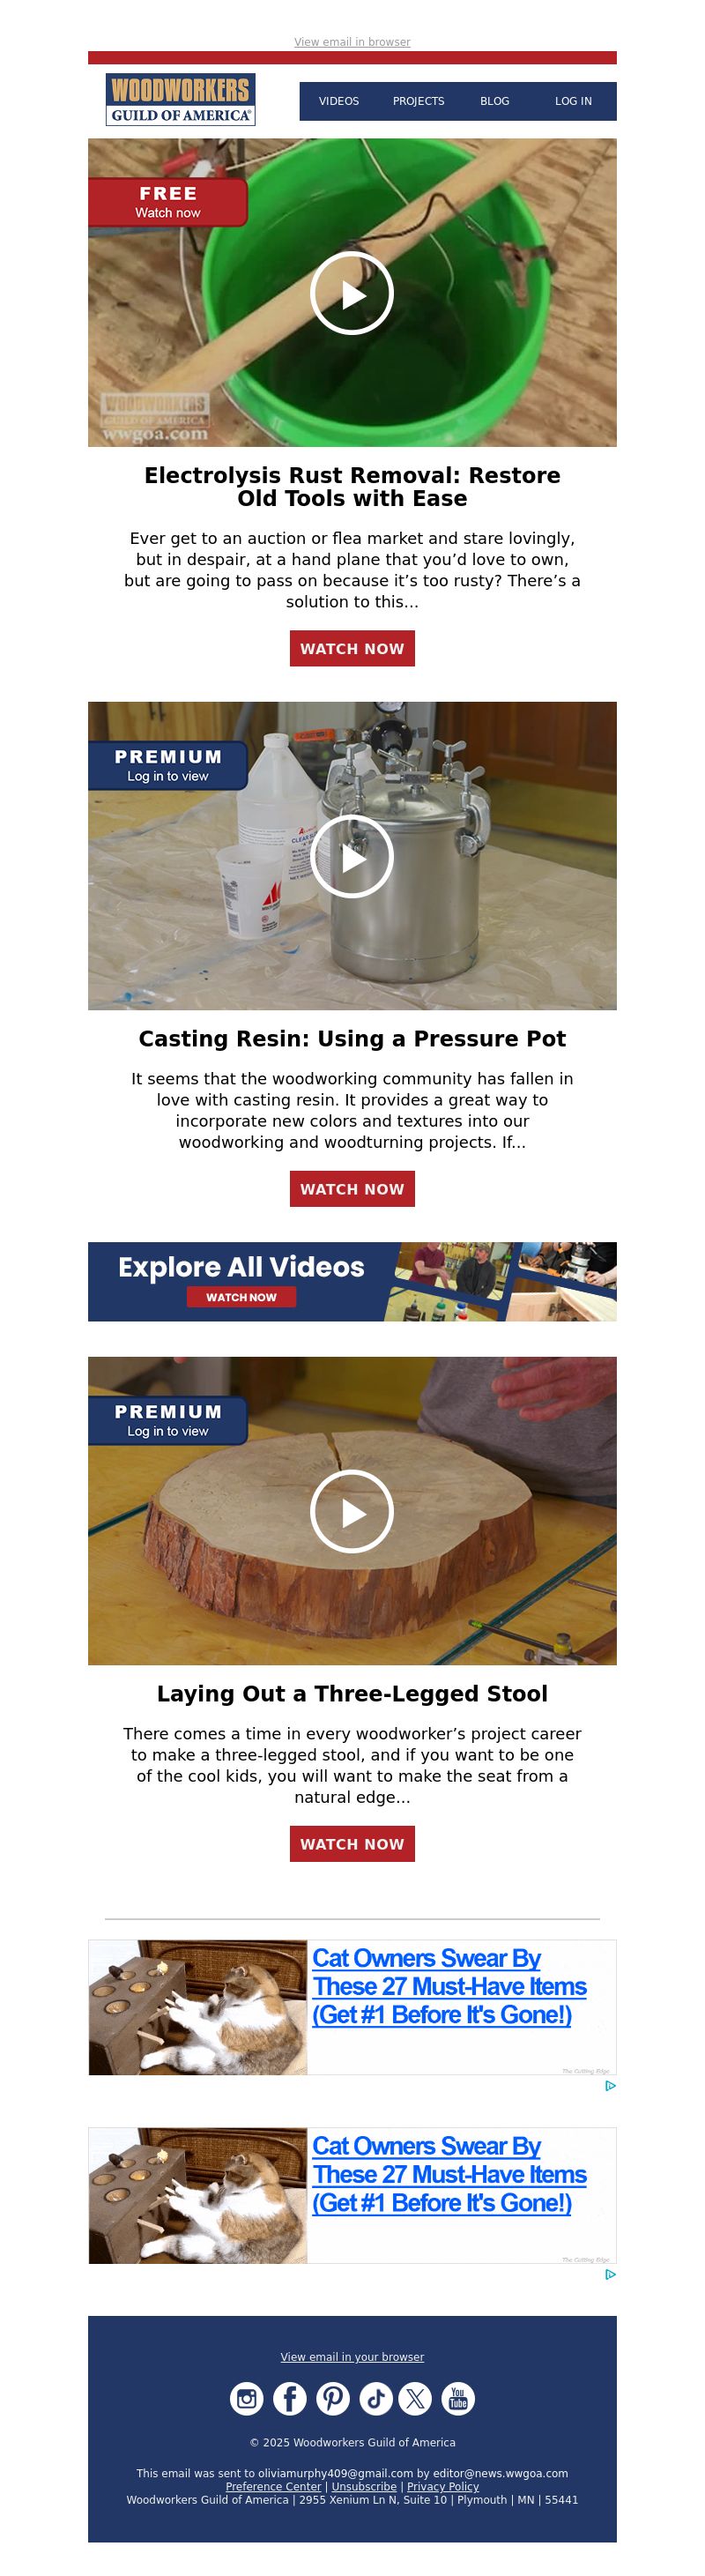705x2576 pixels.
Task: Play the Casting Resin pressure pot video
Action: tap(352, 857)
